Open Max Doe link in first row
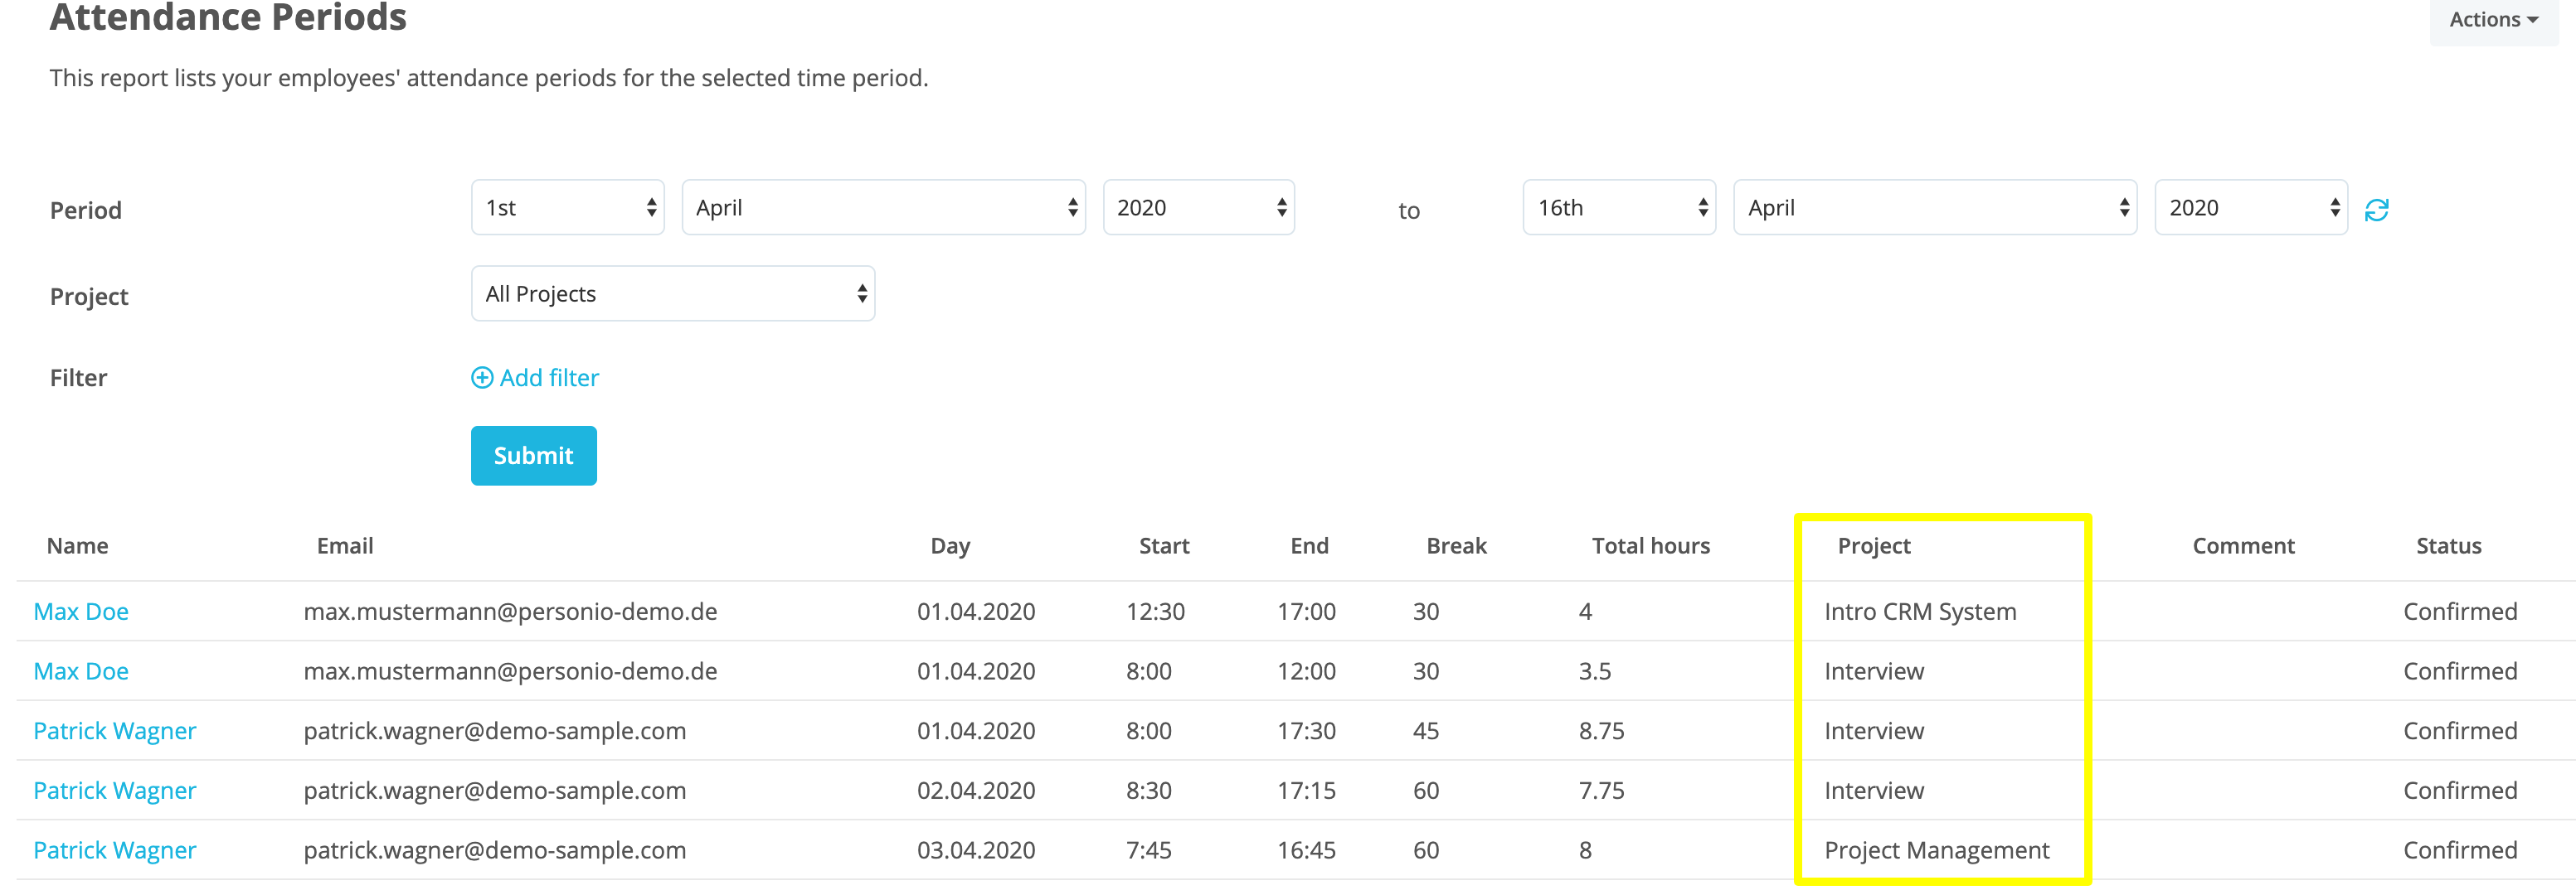Image resolution: width=2576 pixels, height=895 pixels. point(81,612)
